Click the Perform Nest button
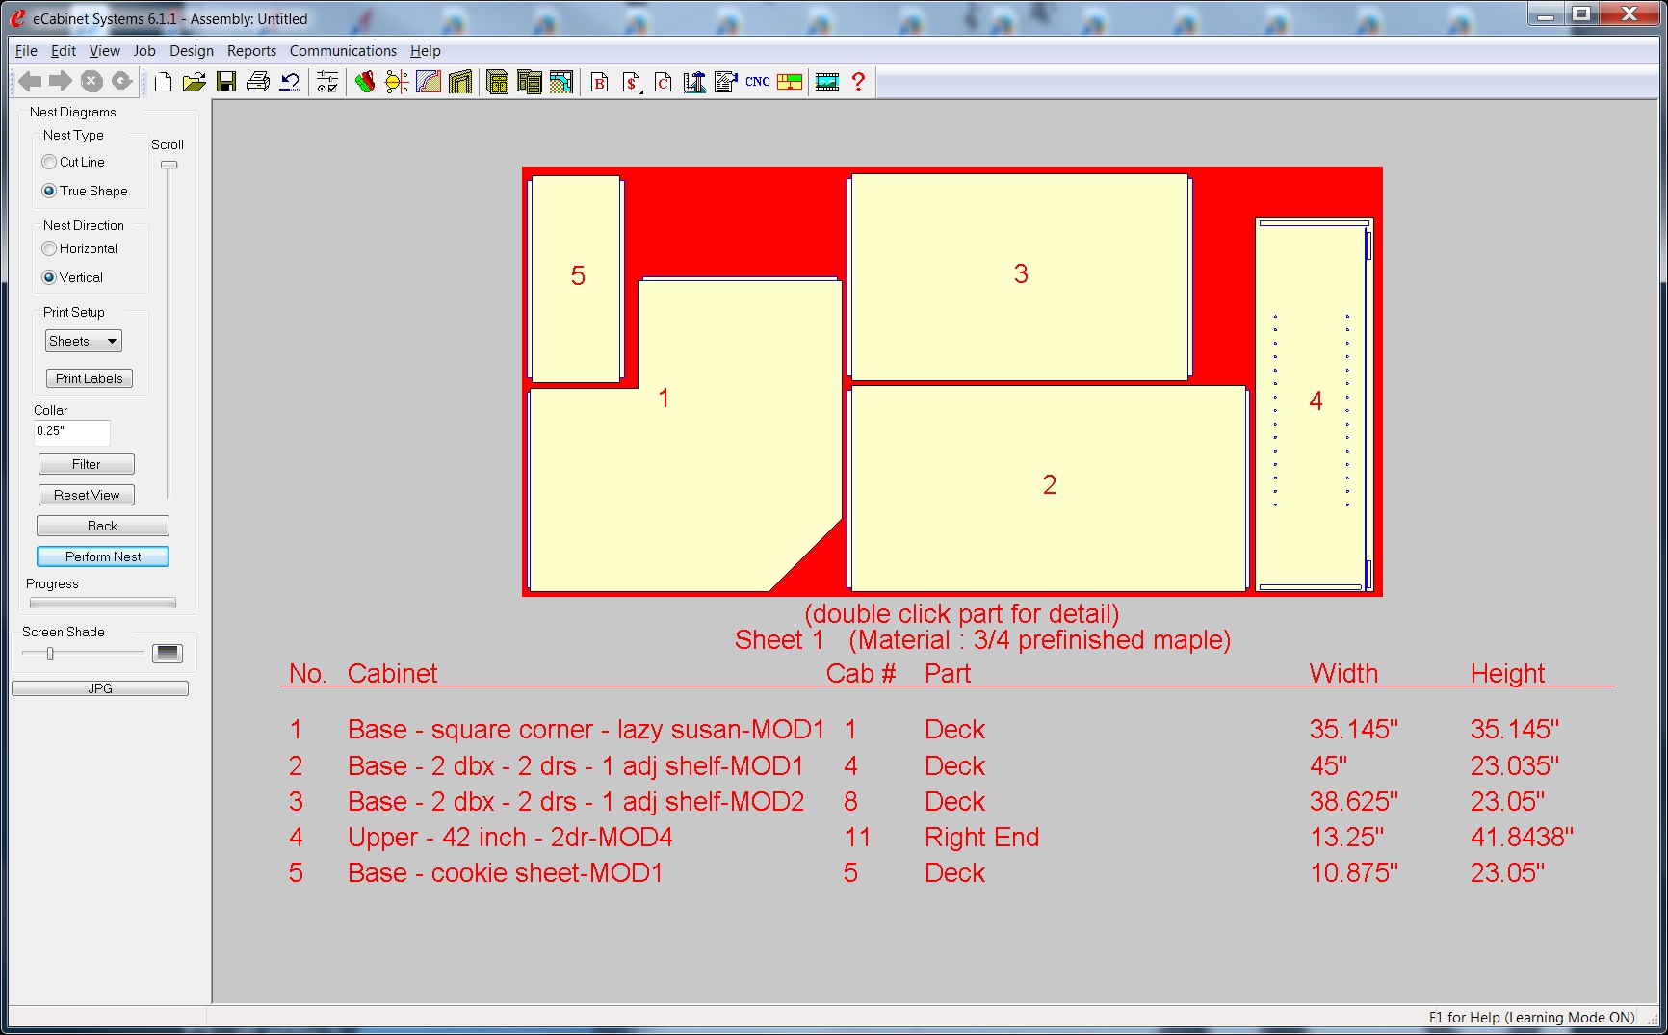The height and width of the screenshot is (1035, 1668). (103, 556)
